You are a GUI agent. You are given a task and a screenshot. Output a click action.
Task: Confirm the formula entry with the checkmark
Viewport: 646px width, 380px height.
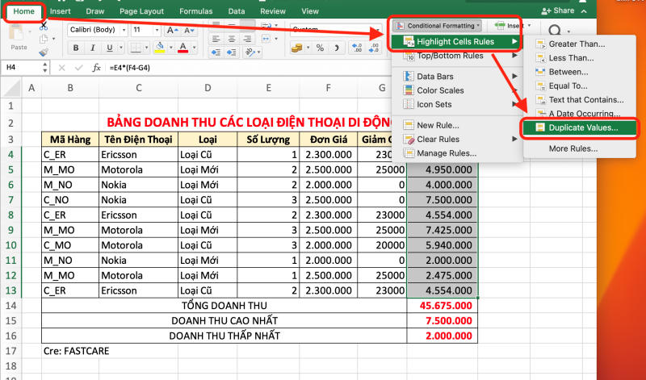(x=78, y=68)
